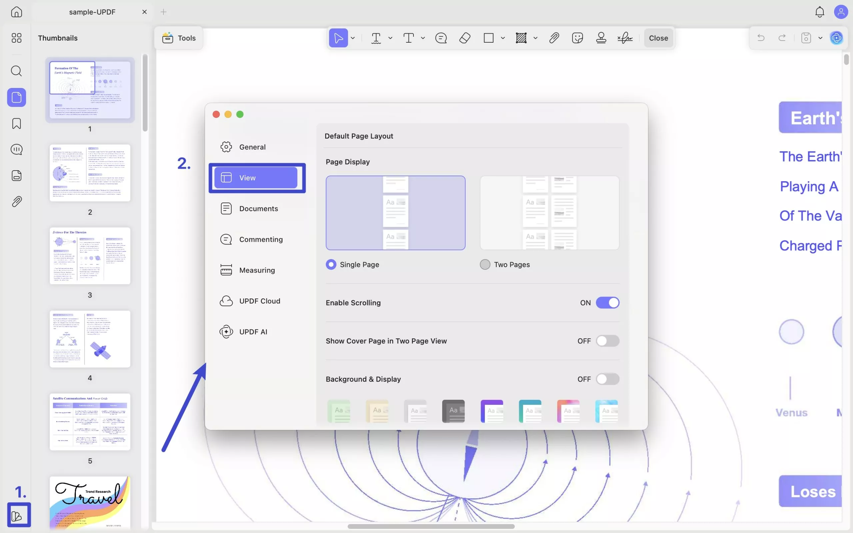Viewport: 853px width, 533px height.
Task: Open the notifications bell
Action: pyautogui.click(x=820, y=12)
